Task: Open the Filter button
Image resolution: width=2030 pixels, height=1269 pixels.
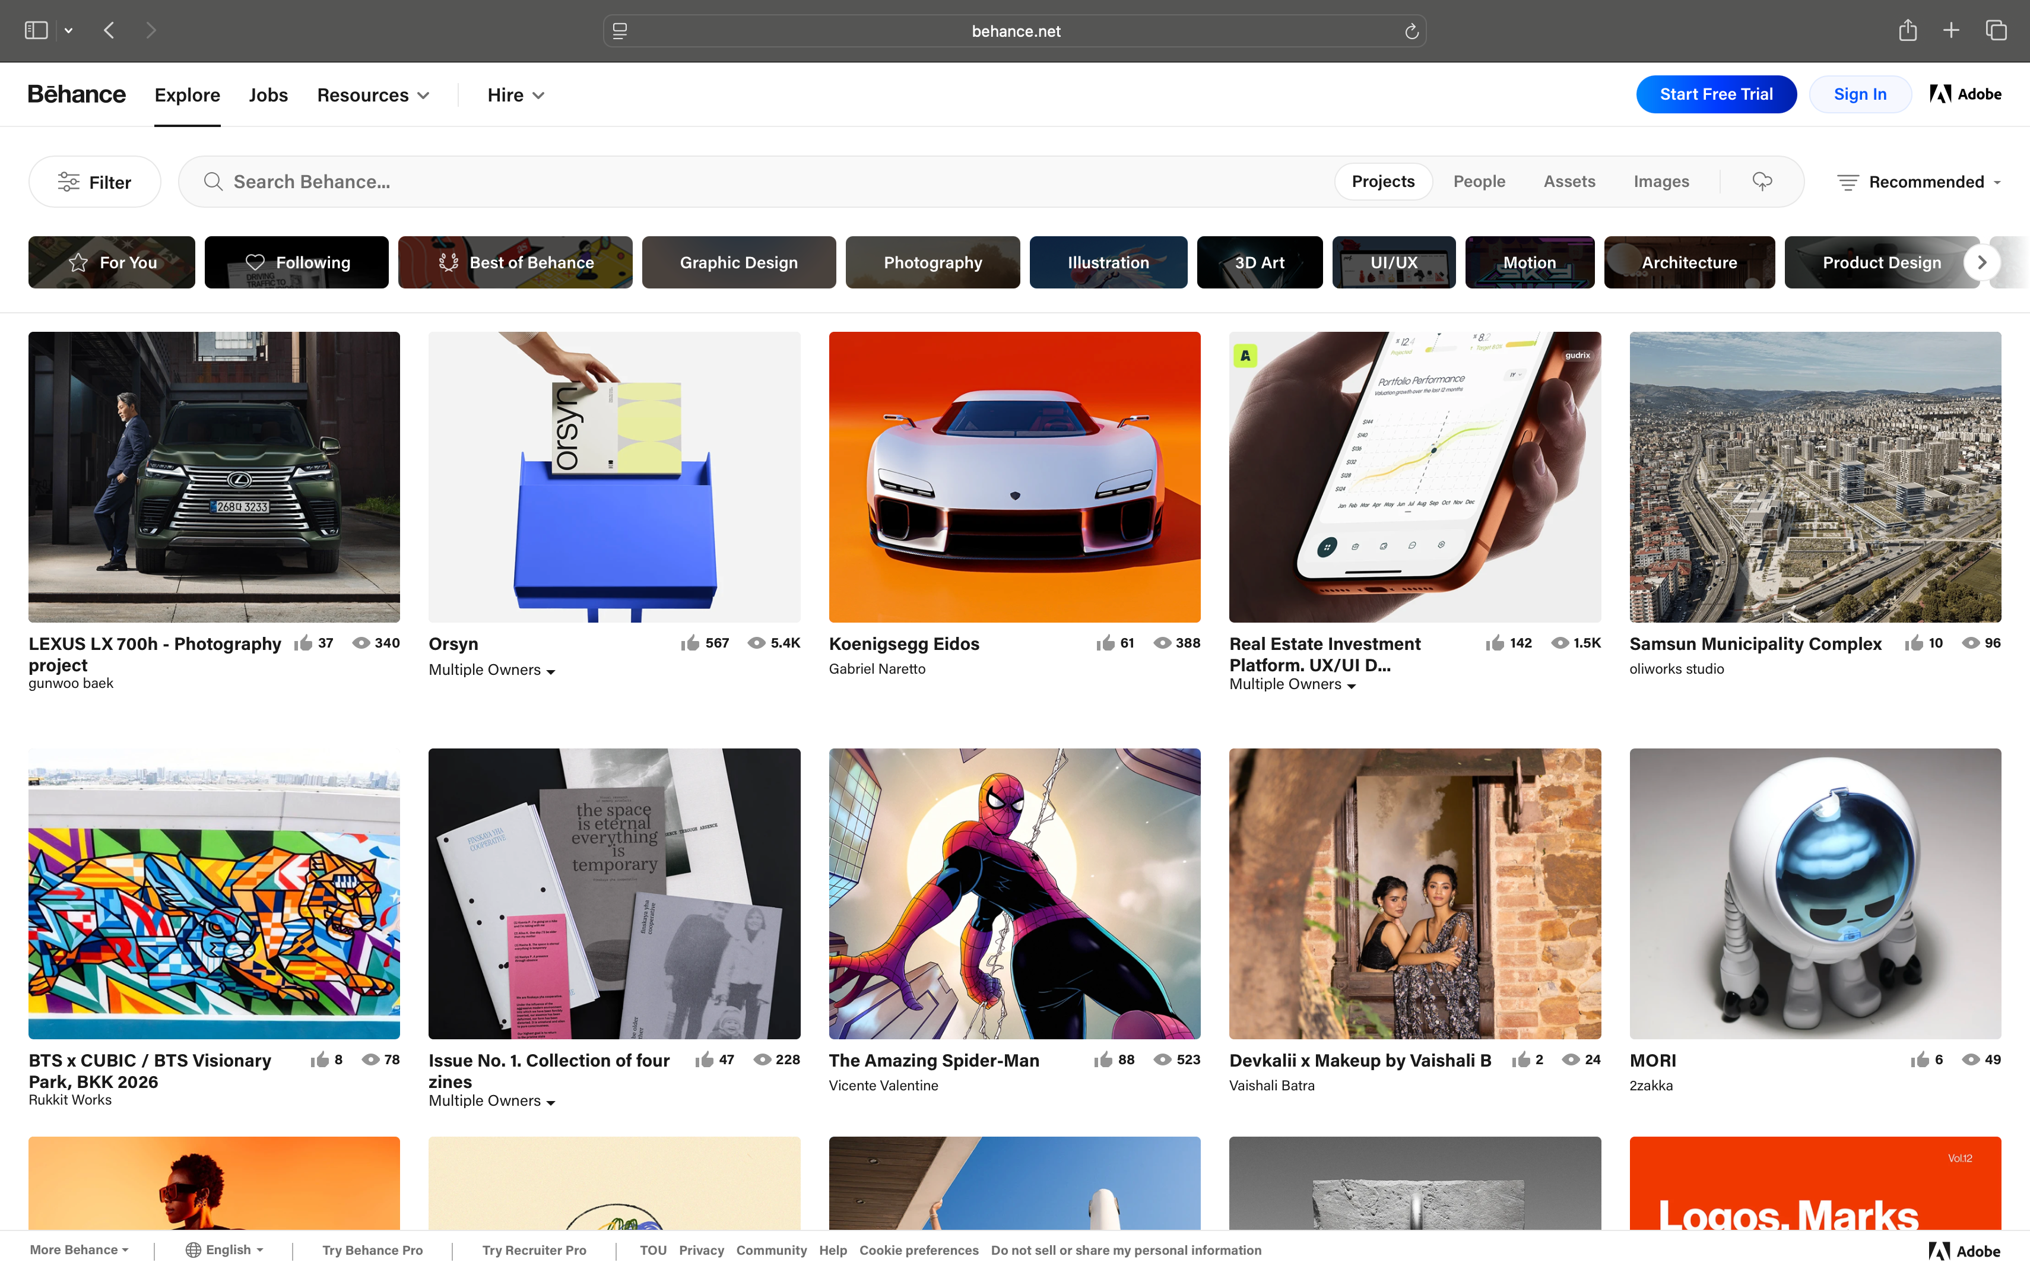Action: tap(95, 181)
